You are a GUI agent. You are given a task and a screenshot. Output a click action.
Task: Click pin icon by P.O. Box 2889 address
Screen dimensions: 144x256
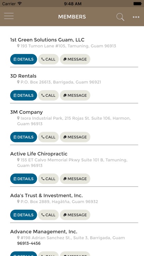click(x=18, y=201)
